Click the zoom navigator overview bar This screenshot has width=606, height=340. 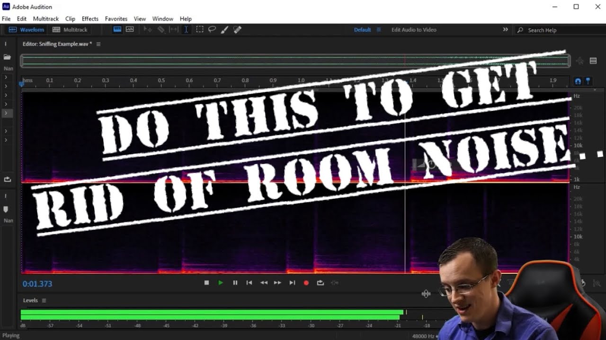(295, 60)
